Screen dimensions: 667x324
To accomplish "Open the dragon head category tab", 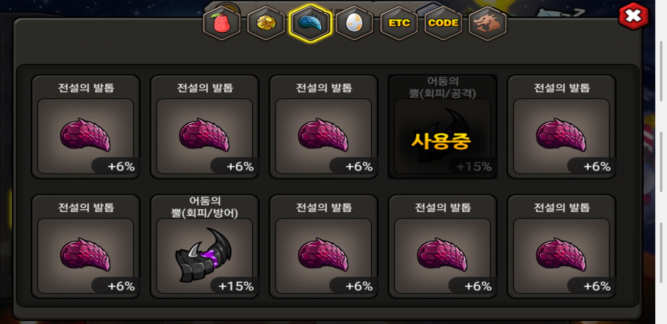I will [x=487, y=23].
